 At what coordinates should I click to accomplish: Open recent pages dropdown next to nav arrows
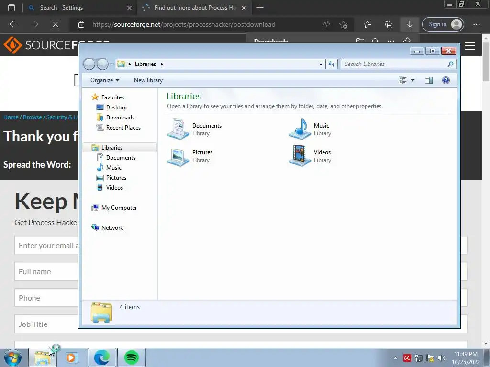point(112,65)
